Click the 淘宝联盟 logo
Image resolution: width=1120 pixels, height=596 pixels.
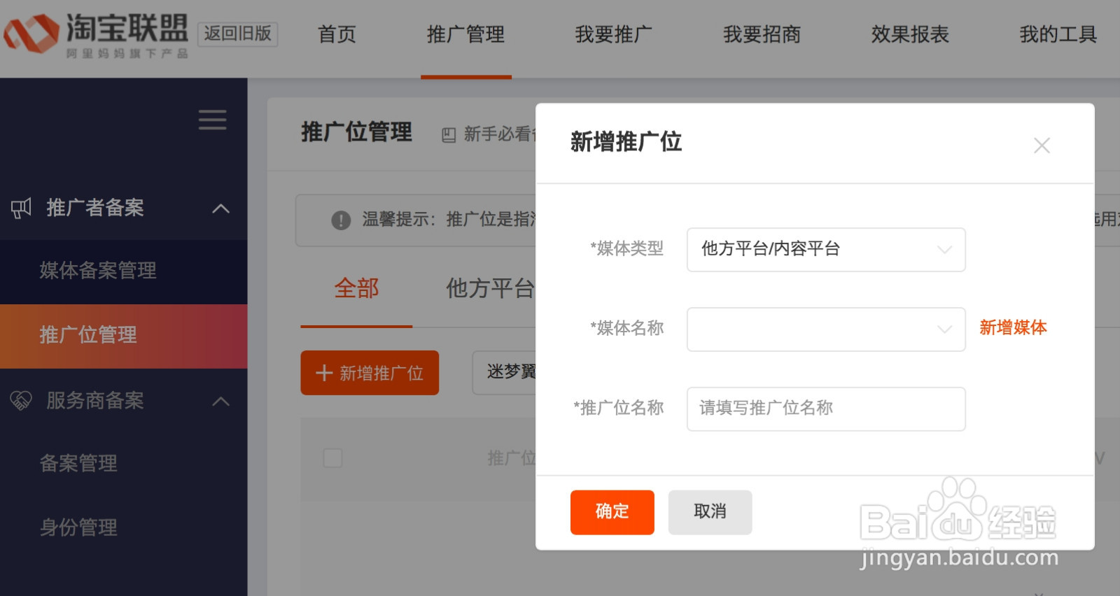click(97, 34)
